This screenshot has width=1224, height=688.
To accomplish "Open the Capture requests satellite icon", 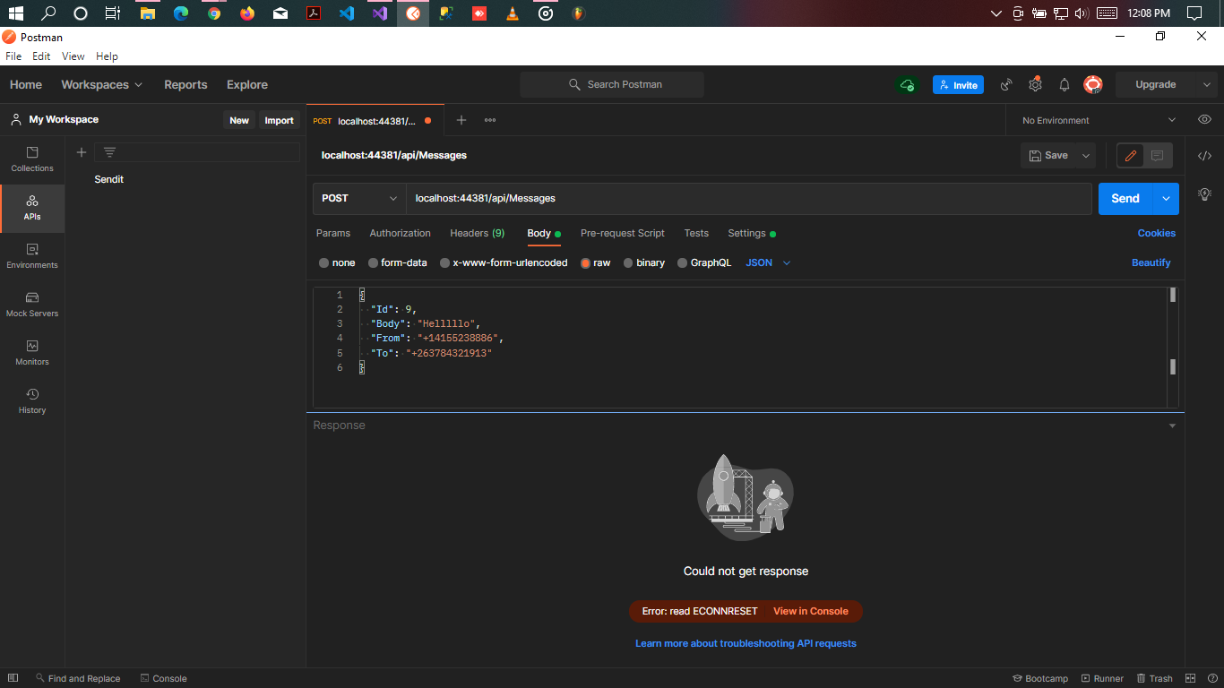I will tap(1005, 84).
